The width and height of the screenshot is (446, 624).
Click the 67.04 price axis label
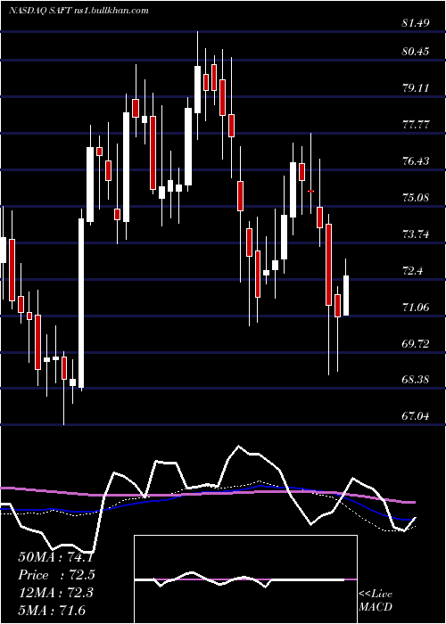pyautogui.click(x=417, y=416)
